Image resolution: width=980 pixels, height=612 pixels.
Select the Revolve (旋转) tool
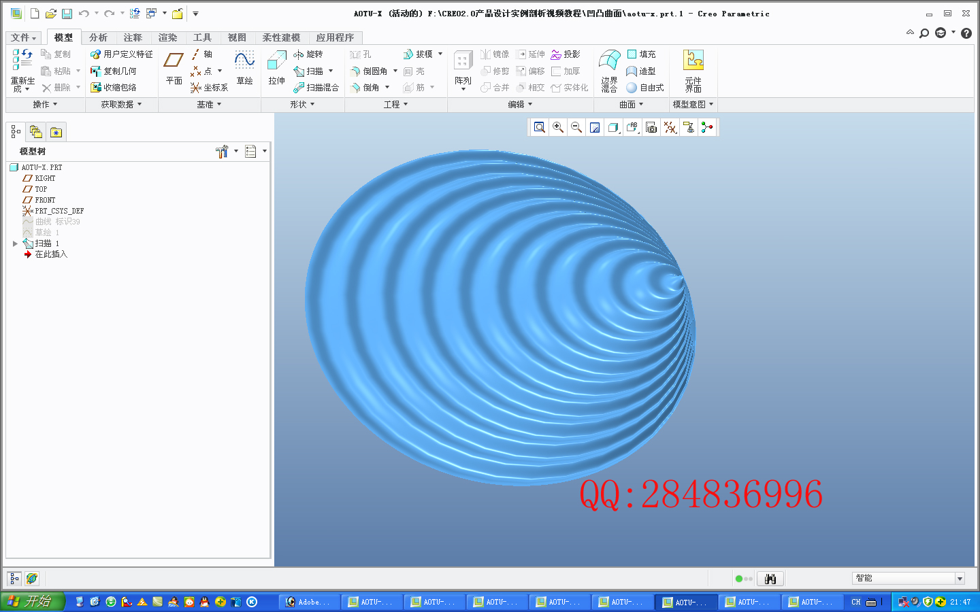point(308,54)
